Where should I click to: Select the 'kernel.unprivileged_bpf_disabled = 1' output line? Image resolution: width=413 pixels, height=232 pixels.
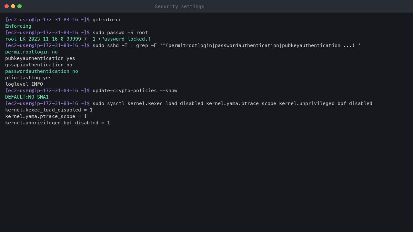pyautogui.click(x=57, y=123)
